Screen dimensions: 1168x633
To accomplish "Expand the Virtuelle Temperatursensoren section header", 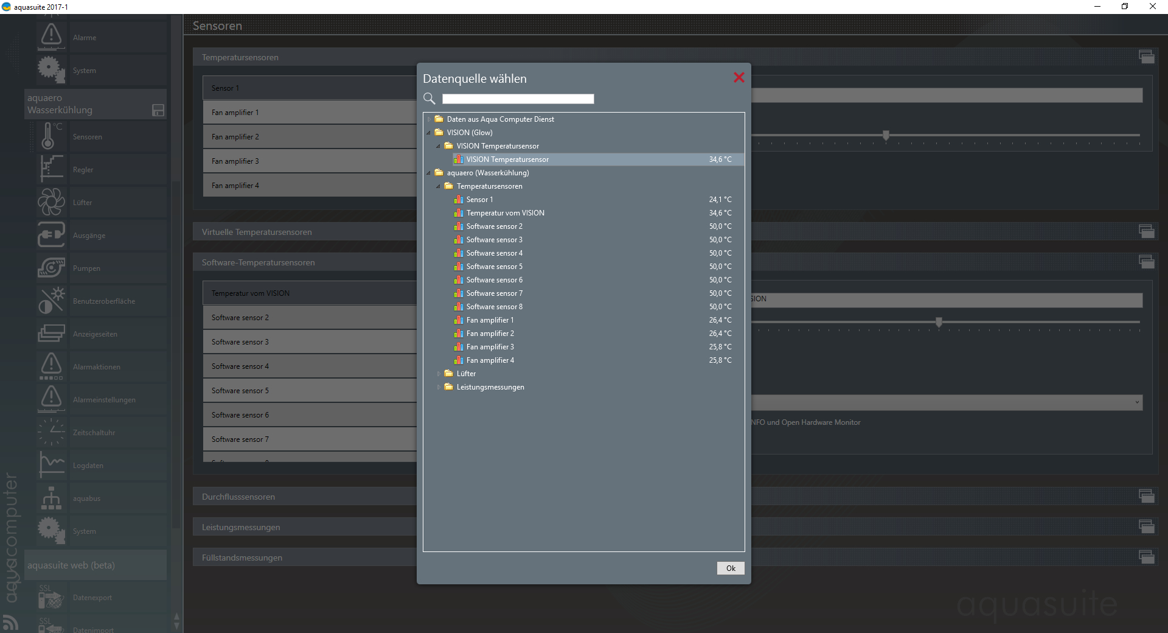I will click(x=305, y=232).
